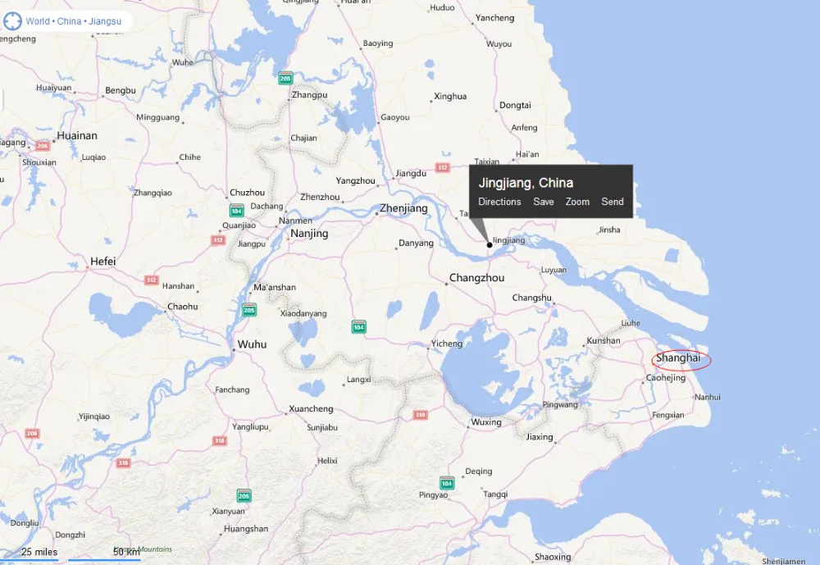Click the 205 shield near Ma'anshan
This screenshot has height=565, width=820.
[x=249, y=310]
